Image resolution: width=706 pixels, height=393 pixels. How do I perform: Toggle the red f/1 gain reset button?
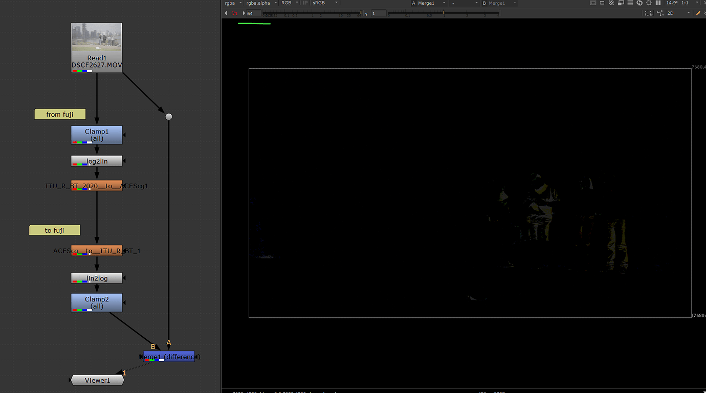[x=234, y=13]
